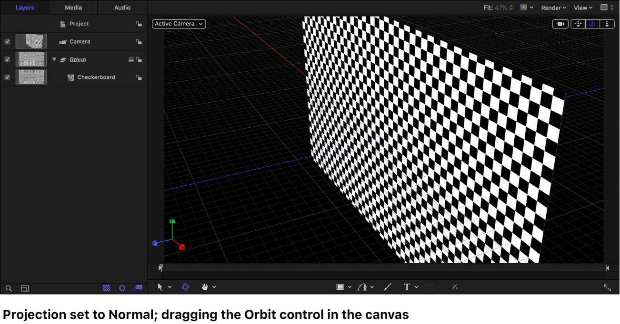Uncheck the Group layer visibility
Image resolution: width=620 pixels, height=324 pixels.
[7, 59]
